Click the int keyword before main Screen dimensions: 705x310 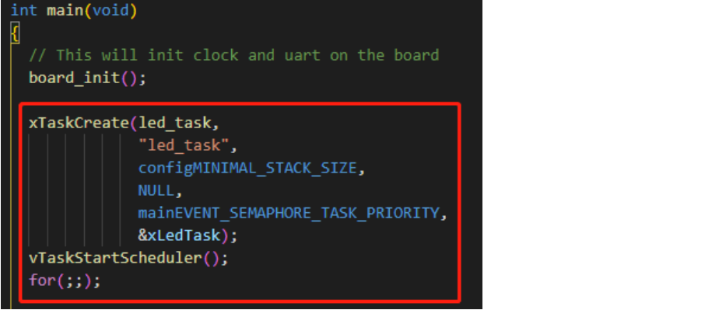pyautogui.click(x=24, y=10)
